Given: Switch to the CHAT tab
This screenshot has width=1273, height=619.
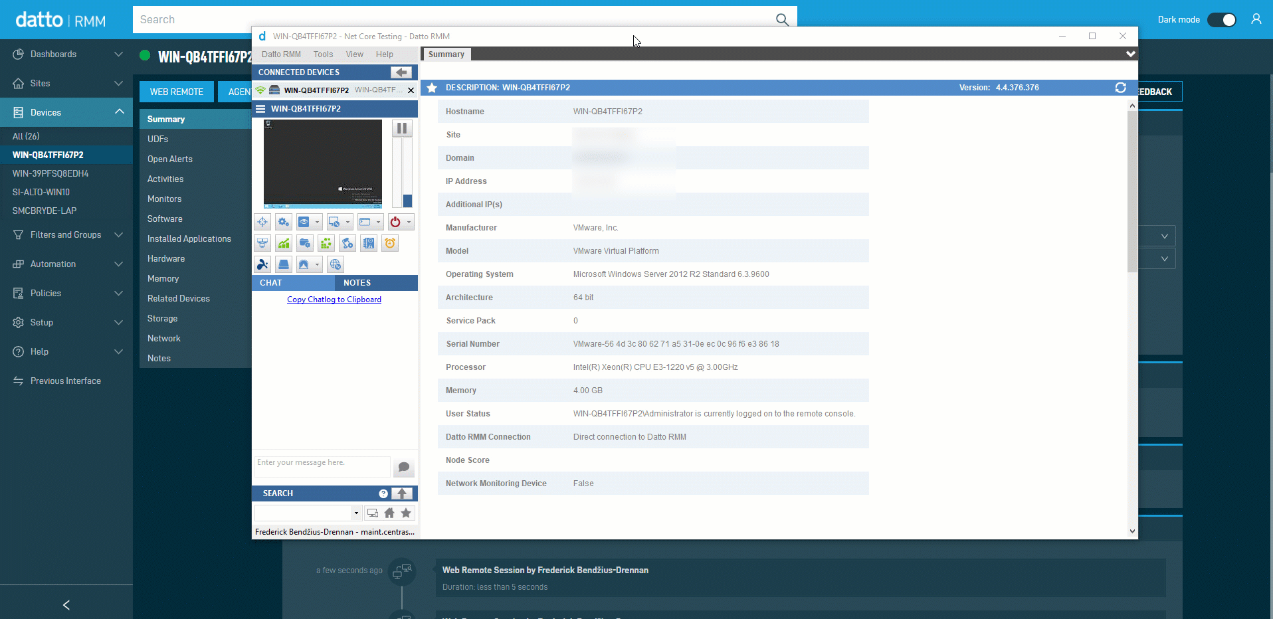Looking at the screenshot, I should 294,283.
